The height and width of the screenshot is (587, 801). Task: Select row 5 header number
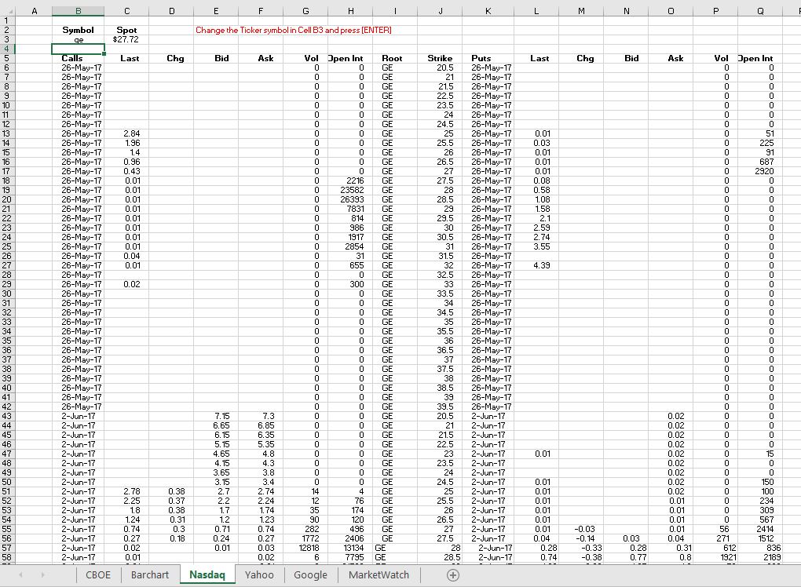tap(7, 58)
